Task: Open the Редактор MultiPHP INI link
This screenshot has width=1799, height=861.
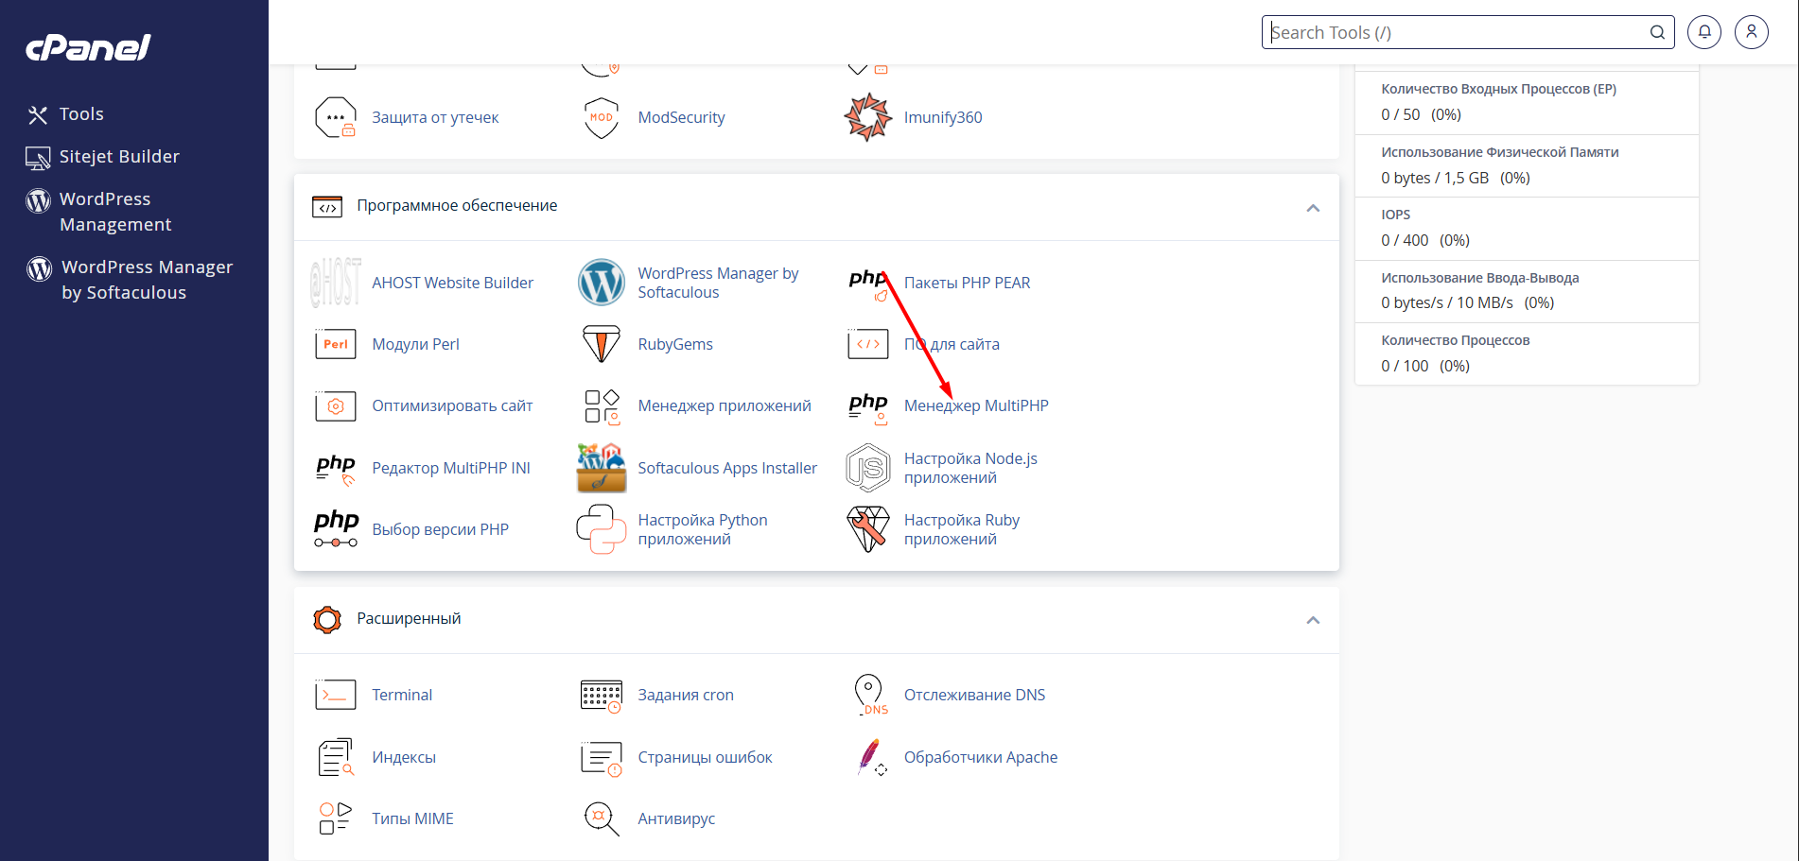Action: [451, 468]
